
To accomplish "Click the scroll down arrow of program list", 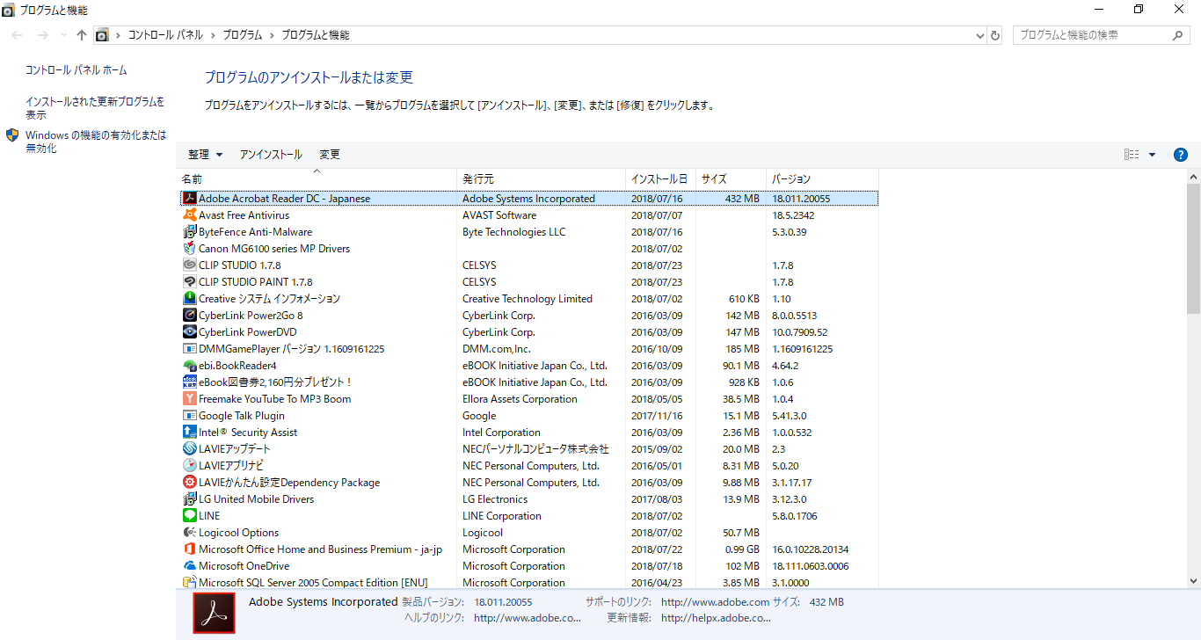I will [1193, 581].
